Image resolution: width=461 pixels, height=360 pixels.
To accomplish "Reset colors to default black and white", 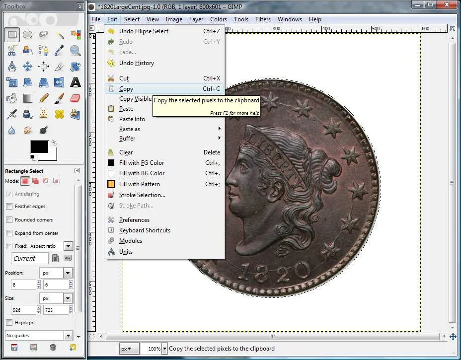I will tap(33, 158).
